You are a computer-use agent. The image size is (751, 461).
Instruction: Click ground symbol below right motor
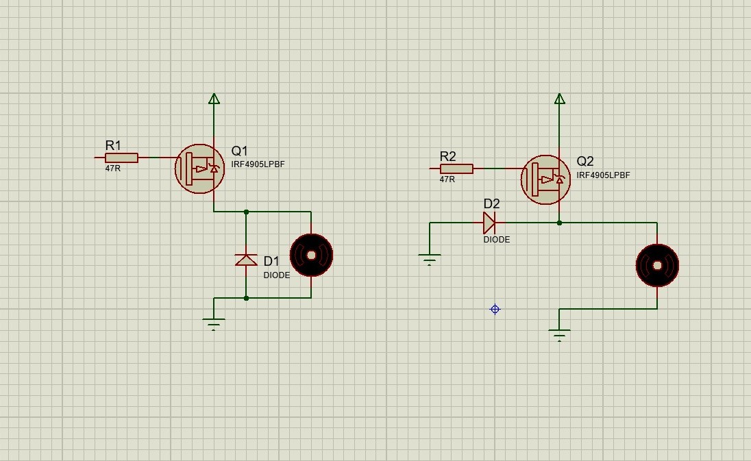click(x=559, y=335)
